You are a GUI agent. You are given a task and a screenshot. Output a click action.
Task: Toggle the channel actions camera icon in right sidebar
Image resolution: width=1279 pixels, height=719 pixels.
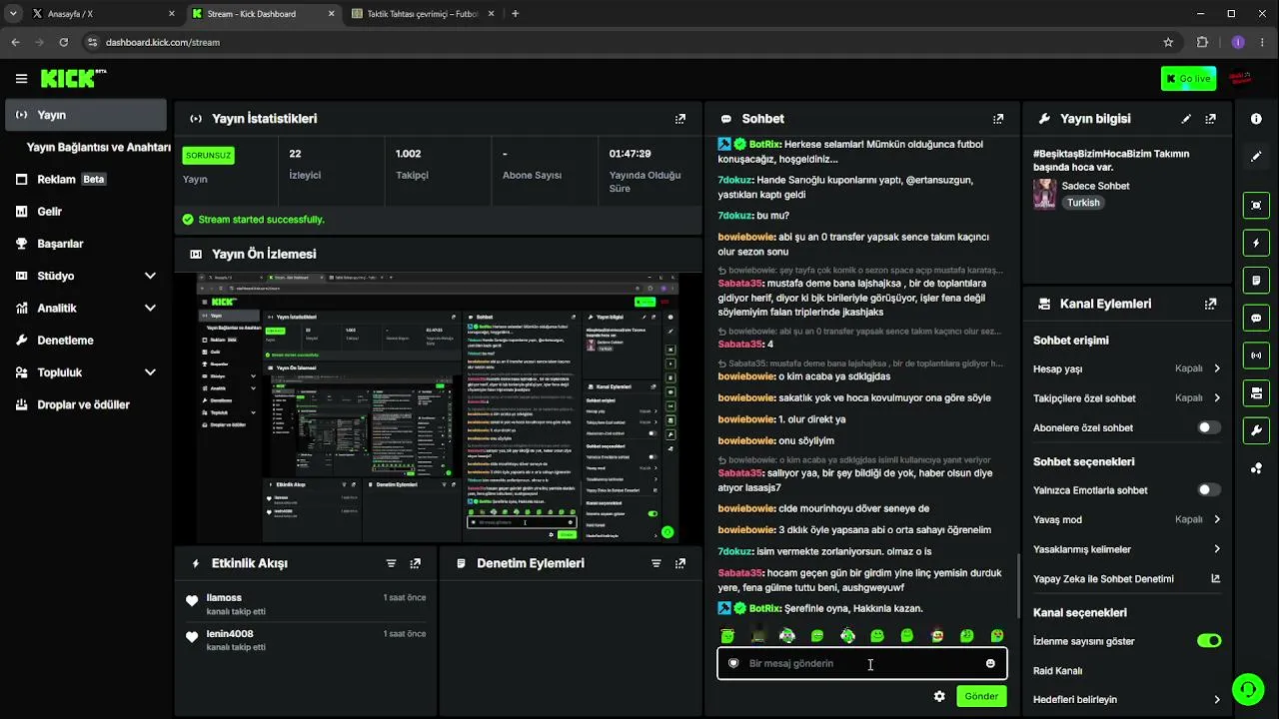[x=1256, y=393]
